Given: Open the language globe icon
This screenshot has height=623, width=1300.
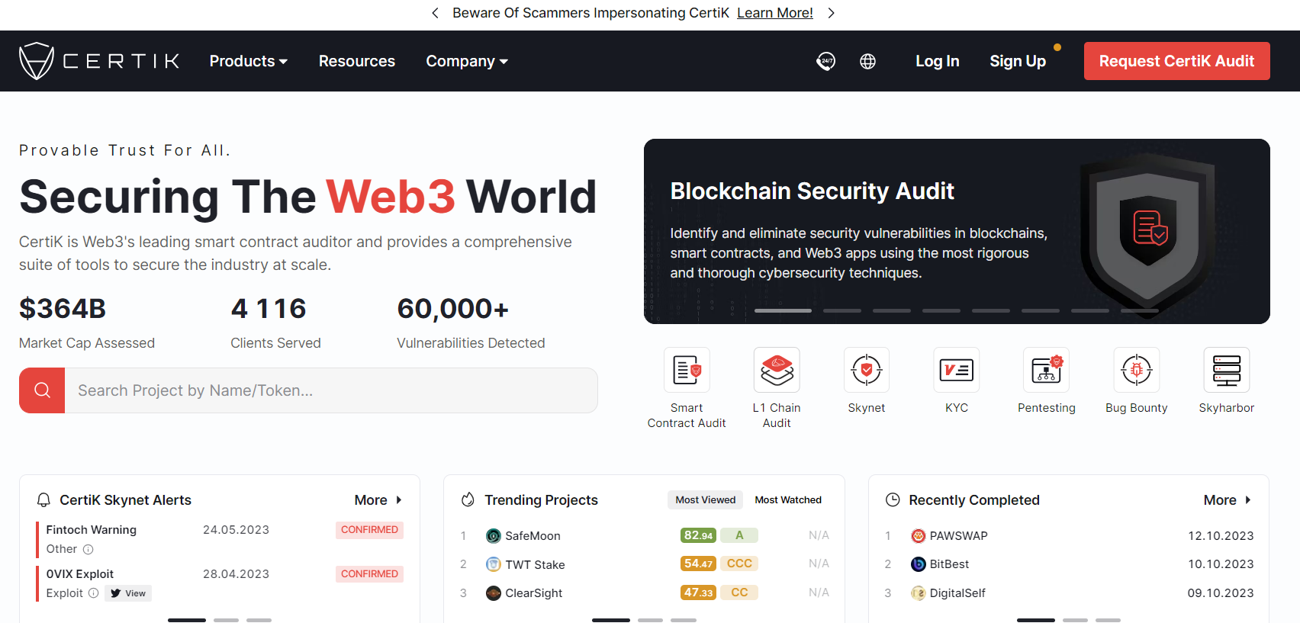Looking at the screenshot, I should point(867,61).
